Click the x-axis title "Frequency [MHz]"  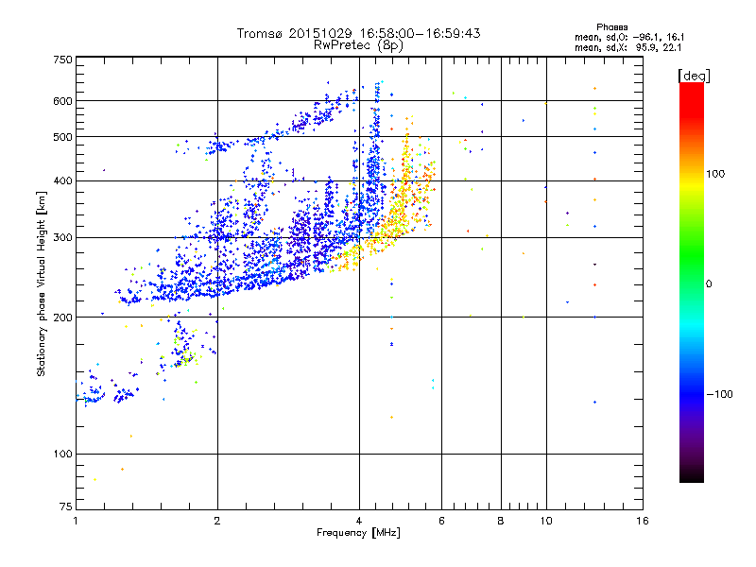point(358,533)
